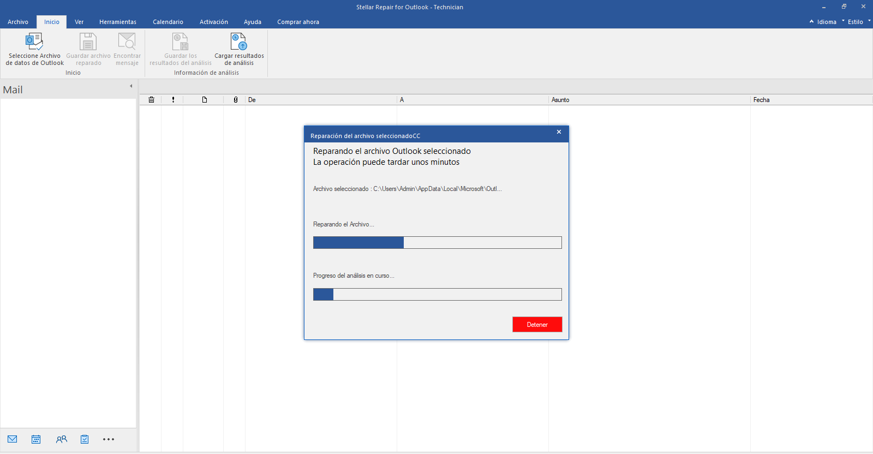This screenshot has width=873, height=454.
Task: Open Mail view icon in bottom bar
Action: [x=13, y=439]
